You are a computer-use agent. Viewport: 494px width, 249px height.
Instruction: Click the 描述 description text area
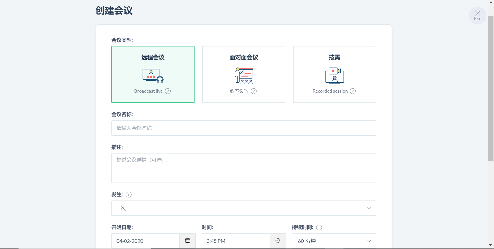tap(243, 168)
